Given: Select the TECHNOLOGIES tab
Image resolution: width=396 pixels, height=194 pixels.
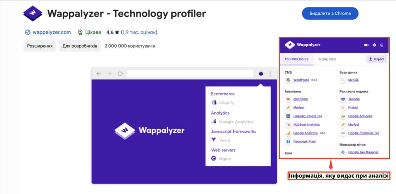Looking at the screenshot, I should point(296,59).
